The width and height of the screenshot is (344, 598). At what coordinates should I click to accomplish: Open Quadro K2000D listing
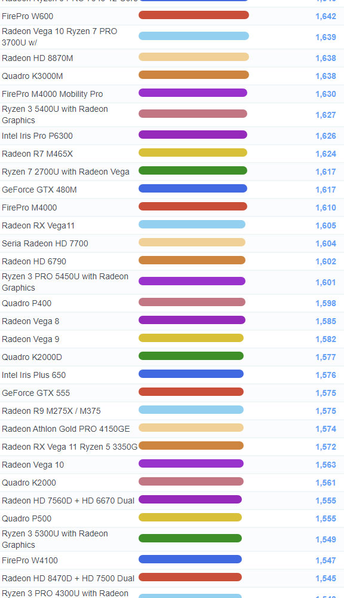32,358
